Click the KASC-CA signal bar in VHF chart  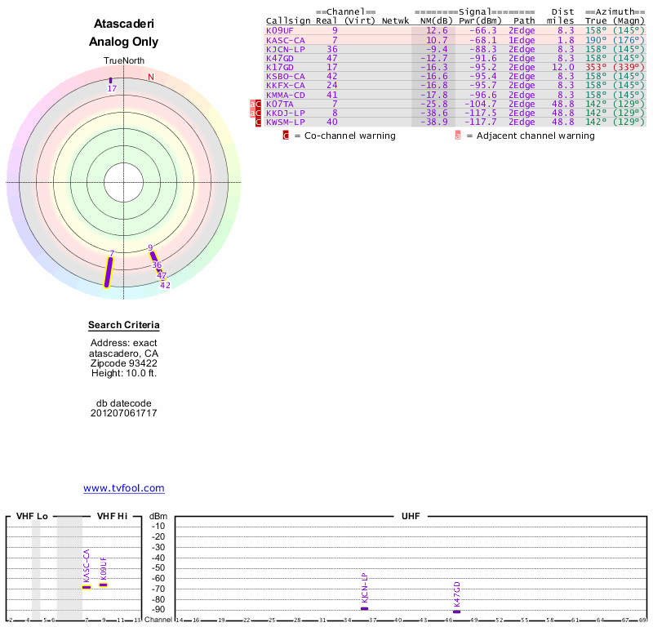[x=87, y=587]
